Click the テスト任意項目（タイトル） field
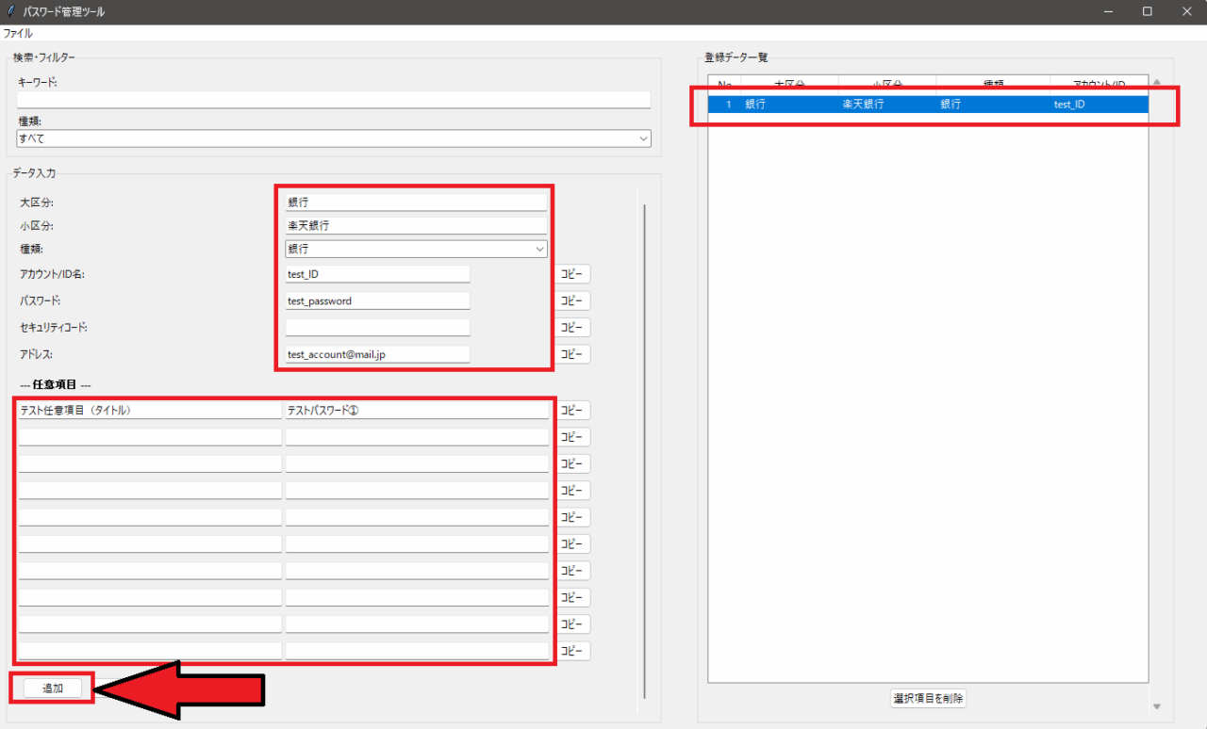The height and width of the screenshot is (729, 1207). [x=149, y=411]
